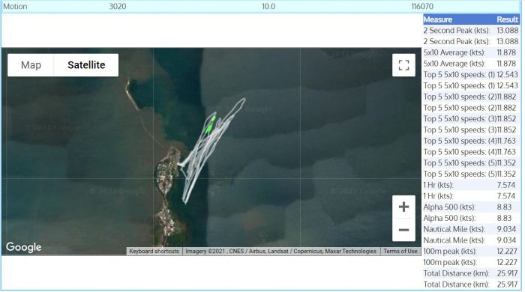The width and height of the screenshot is (525, 292).
Task: Click the Google logo on map
Action: (x=23, y=247)
